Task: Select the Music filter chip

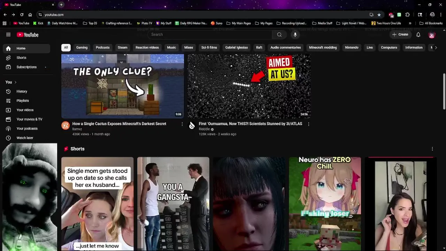Action: [x=171, y=47]
